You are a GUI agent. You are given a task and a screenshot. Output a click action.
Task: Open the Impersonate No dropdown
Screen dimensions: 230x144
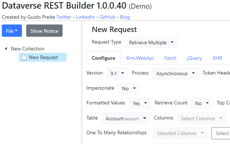point(129,89)
